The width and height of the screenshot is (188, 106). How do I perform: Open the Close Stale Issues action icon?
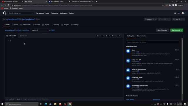(x=128, y=78)
